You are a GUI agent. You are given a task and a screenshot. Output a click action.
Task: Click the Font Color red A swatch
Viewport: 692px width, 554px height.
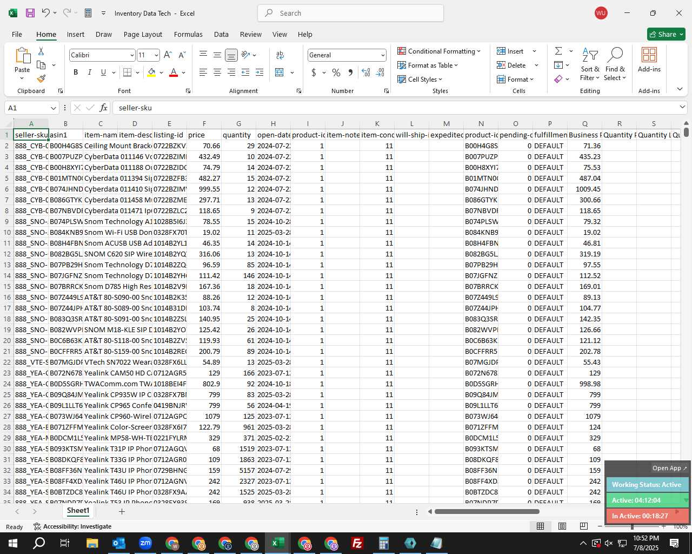pyautogui.click(x=174, y=72)
